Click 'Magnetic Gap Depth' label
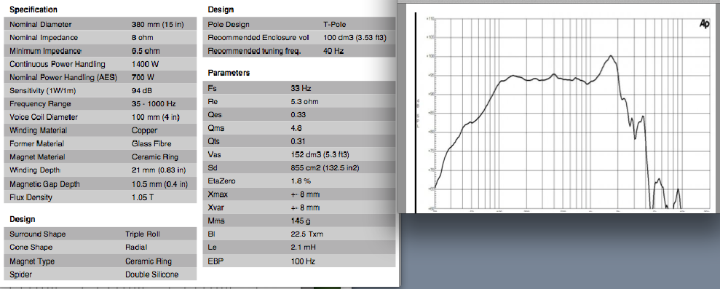 (44, 184)
